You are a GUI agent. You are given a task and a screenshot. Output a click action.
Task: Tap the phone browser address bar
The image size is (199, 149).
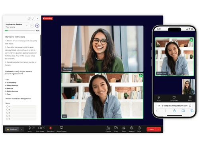174,106
